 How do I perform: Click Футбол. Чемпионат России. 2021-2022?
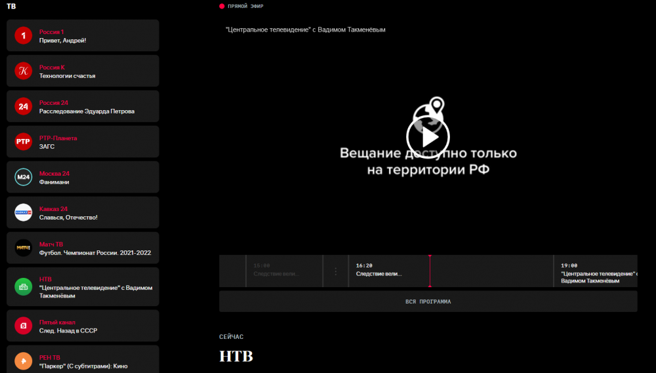point(95,253)
